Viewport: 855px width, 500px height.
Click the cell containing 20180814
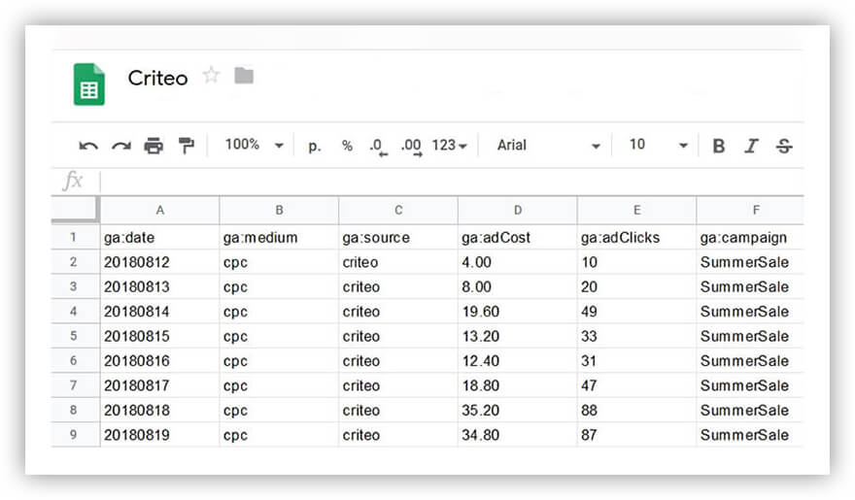tap(159, 311)
